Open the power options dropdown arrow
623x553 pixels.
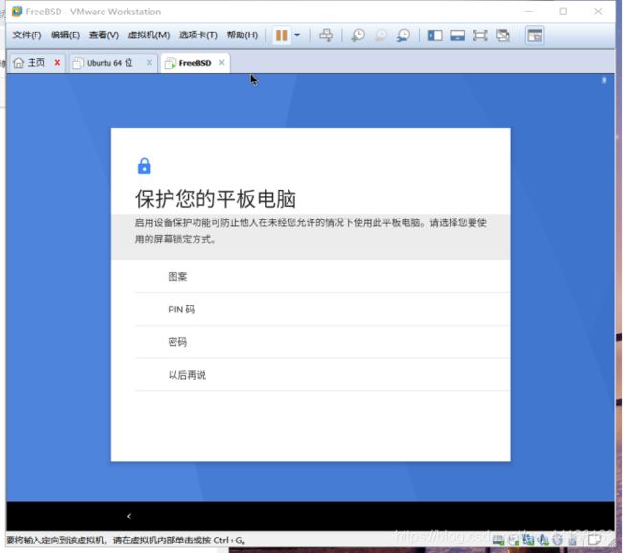(297, 35)
